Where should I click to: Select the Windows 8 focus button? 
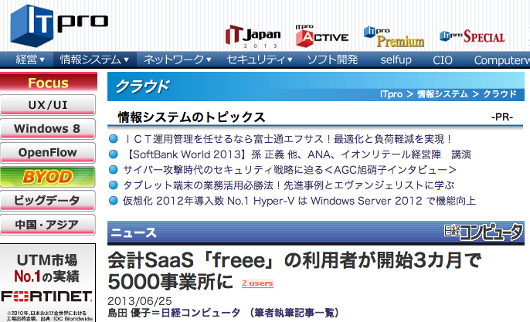(48, 129)
